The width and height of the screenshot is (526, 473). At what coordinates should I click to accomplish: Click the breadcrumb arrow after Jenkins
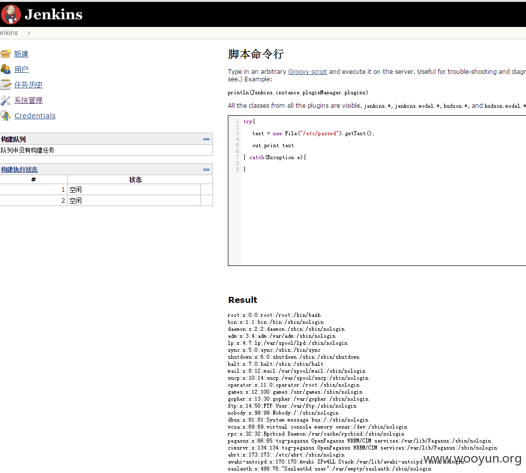(29, 33)
